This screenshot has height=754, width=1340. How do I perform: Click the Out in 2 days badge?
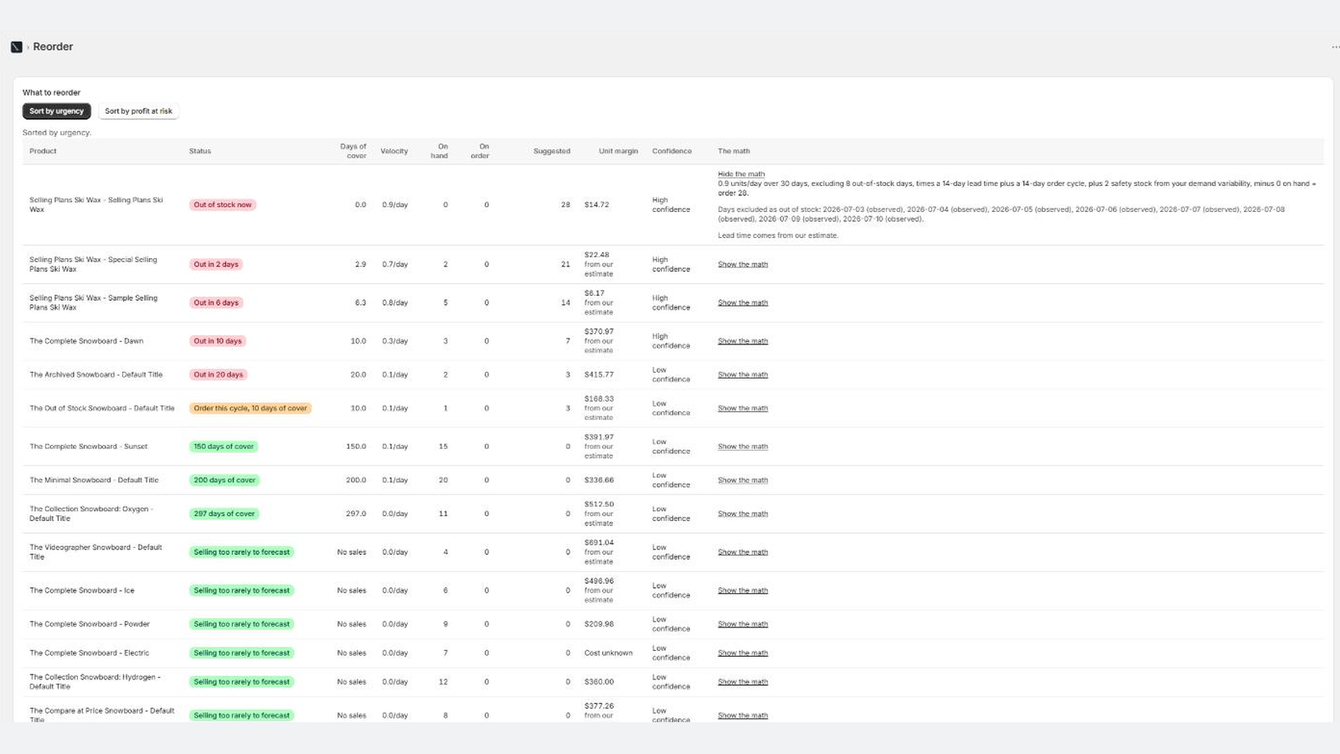point(216,265)
